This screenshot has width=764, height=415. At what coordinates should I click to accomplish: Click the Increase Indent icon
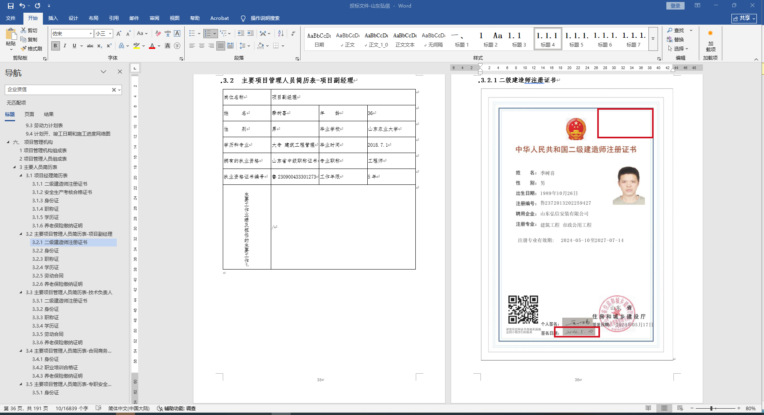pyautogui.click(x=250, y=33)
